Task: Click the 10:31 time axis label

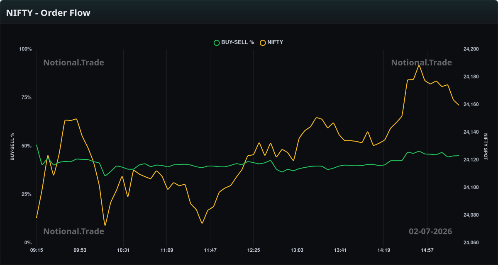Action: [123, 250]
